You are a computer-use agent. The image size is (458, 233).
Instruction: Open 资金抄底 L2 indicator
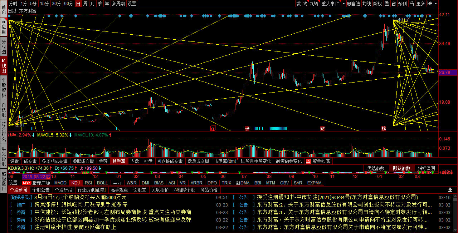[318, 161]
